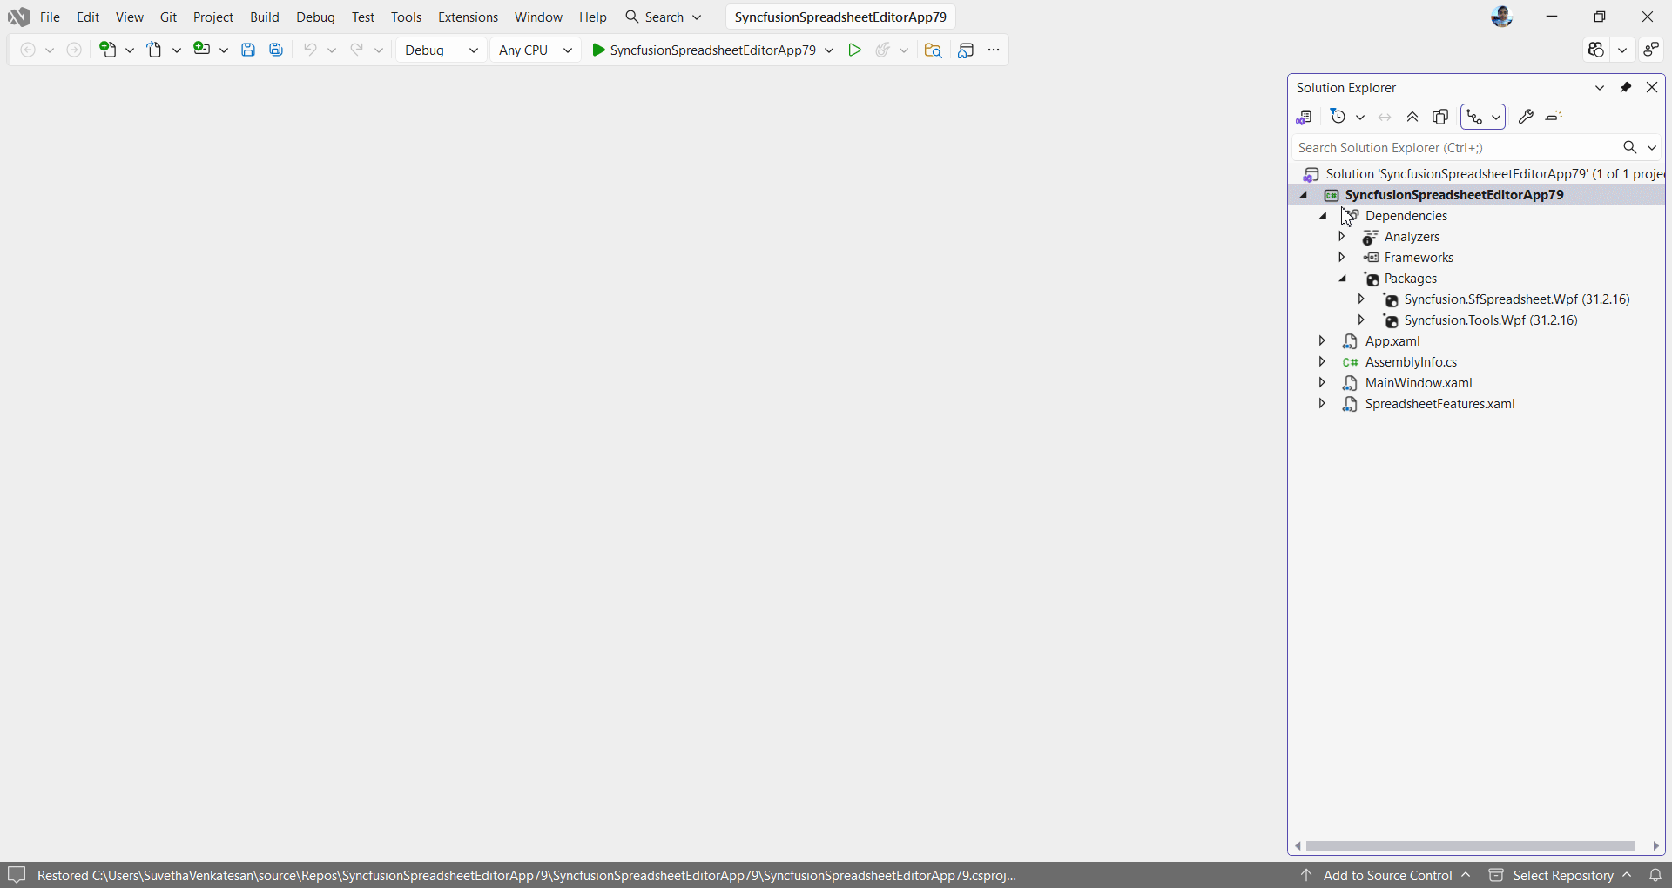Expand the Frameworks node

click(x=1342, y=258)
